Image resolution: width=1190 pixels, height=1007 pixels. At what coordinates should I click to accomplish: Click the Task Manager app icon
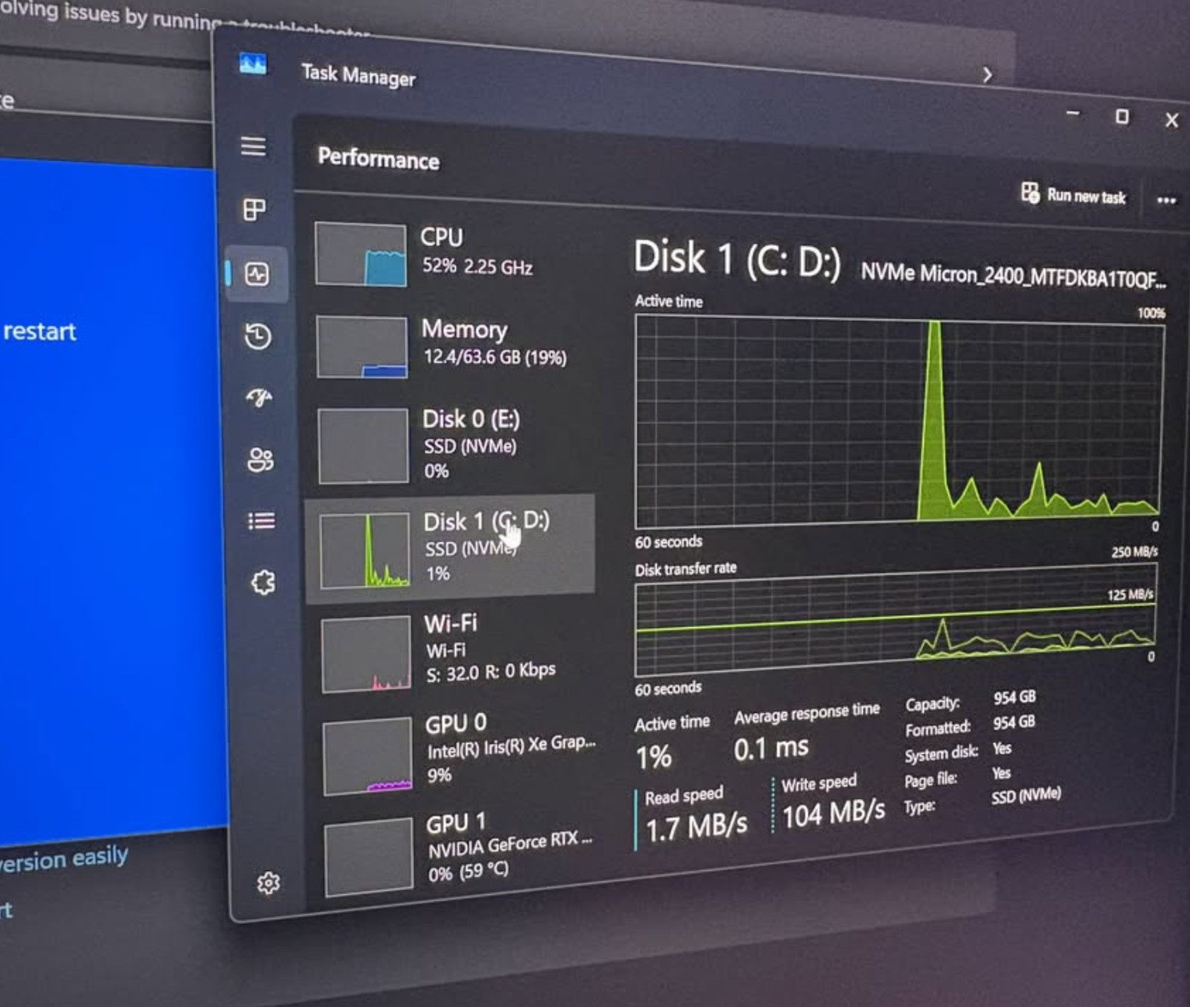[253, 64]
